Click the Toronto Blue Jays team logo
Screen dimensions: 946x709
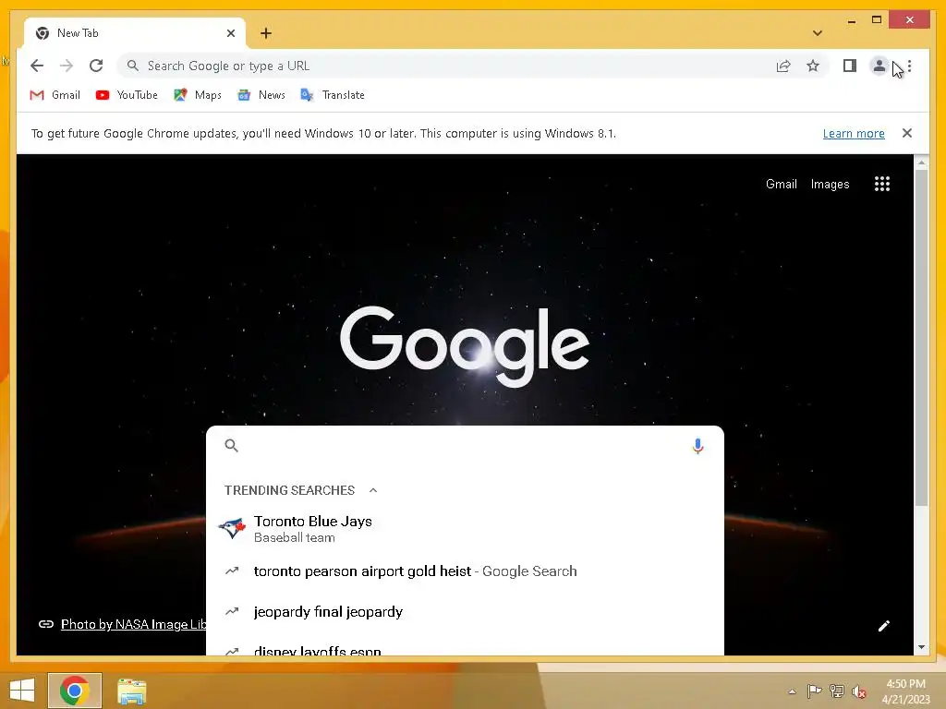[x=232, y=529]
